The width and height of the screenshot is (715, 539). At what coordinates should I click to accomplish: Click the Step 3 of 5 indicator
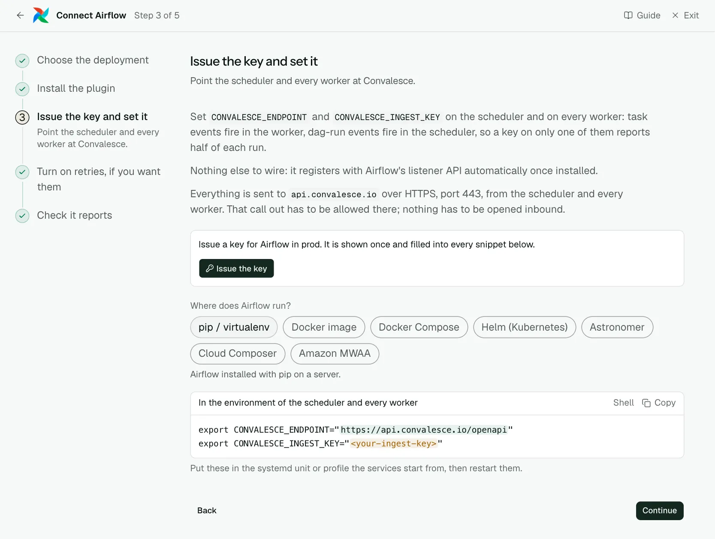pos(157,15)
